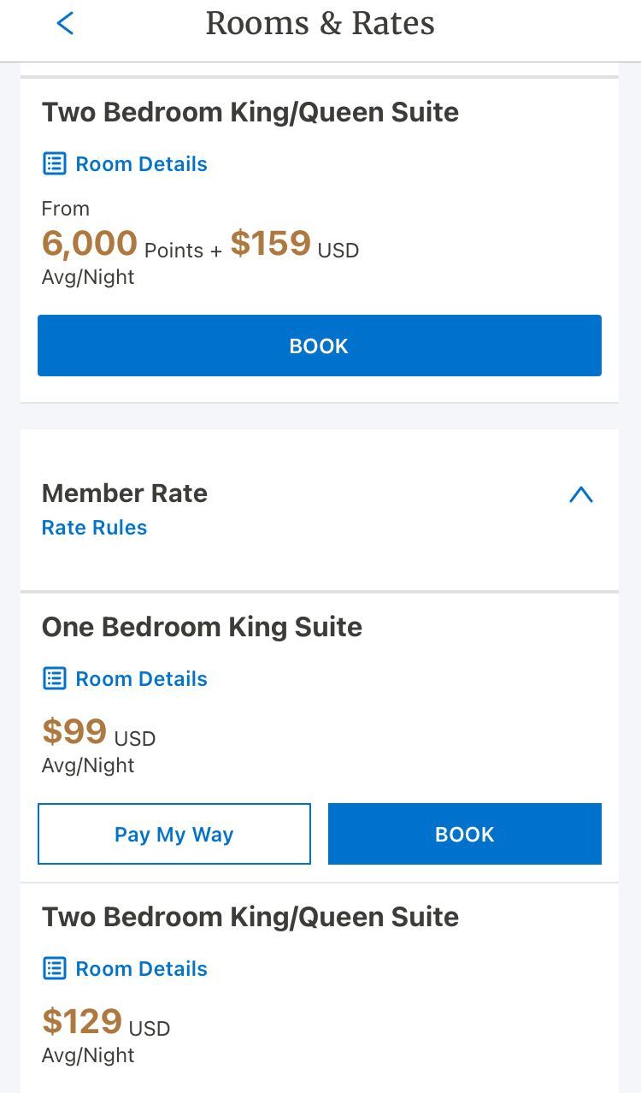Select the One Bedroom King Suite title
This screenshot has height=1093, width=641.
click(x=202, y=627)
